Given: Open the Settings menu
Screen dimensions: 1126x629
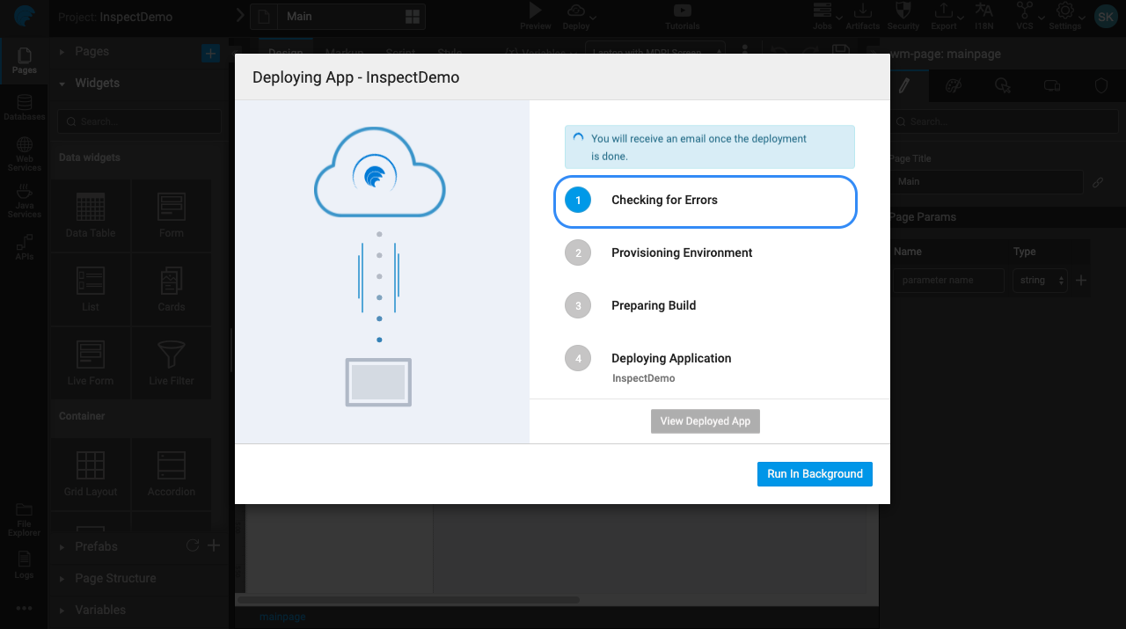Looking at the screenshot, I should coord(1064,17).
